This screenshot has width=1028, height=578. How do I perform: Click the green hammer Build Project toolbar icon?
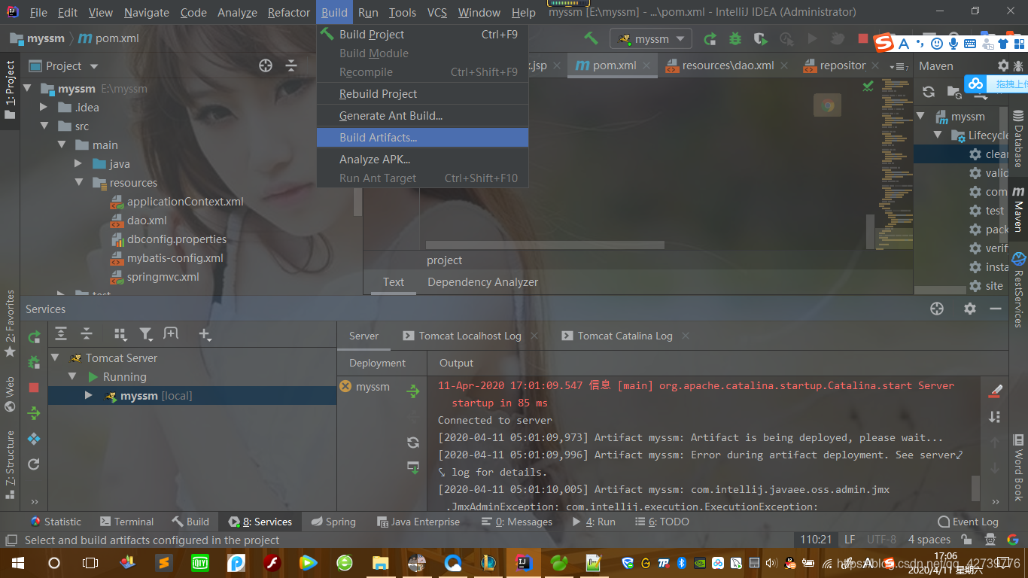click(592, 38)
